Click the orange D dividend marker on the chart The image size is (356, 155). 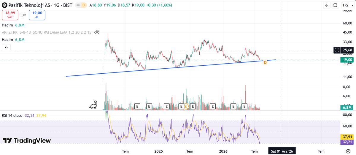tap(265, 62)
